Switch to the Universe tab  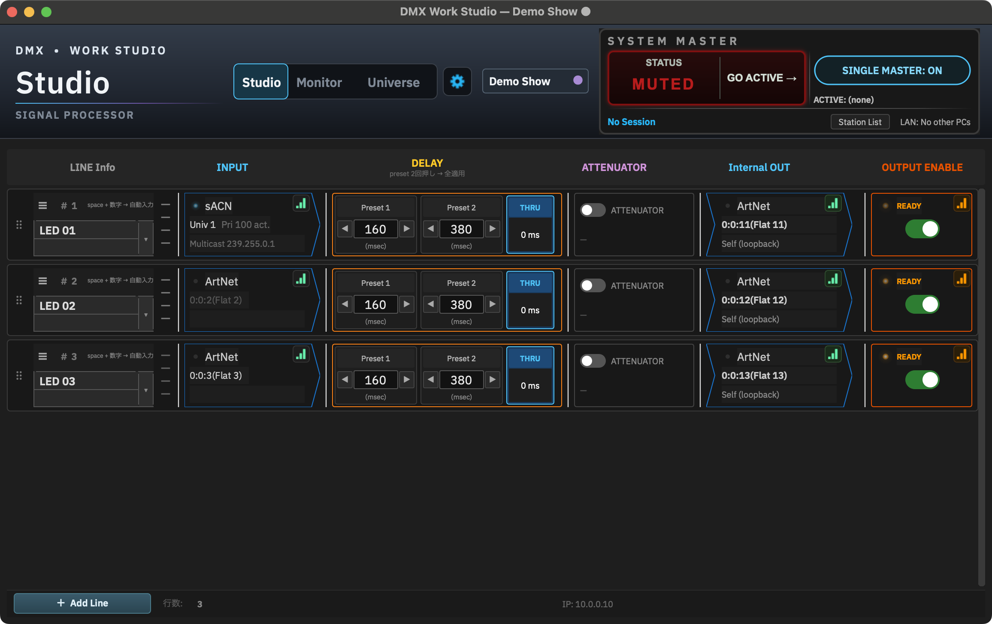pos(393,82)
